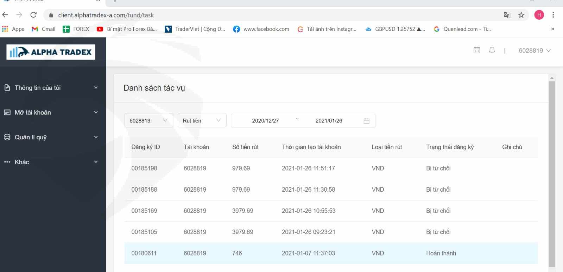Open the FOREX bookmark

pos(76,29)
